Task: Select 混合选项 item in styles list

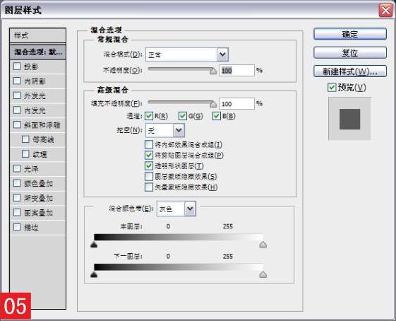Action: point(38,52)
